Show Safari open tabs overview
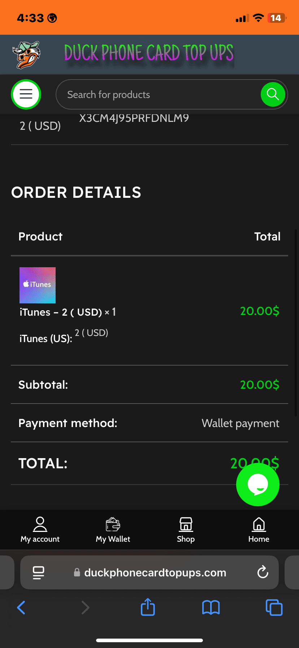299x648 pixels. click(274, 607)
